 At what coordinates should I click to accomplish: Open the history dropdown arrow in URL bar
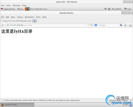click(x=89, y=25)
